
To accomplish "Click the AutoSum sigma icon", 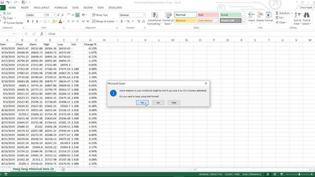I will point(277,13).
